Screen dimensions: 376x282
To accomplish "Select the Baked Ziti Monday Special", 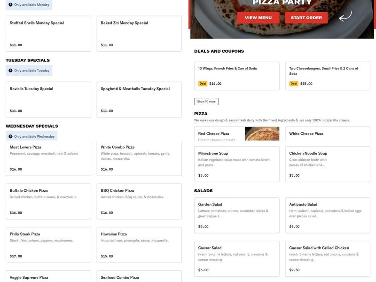I will pyautogui.click(x=139, y=33).
